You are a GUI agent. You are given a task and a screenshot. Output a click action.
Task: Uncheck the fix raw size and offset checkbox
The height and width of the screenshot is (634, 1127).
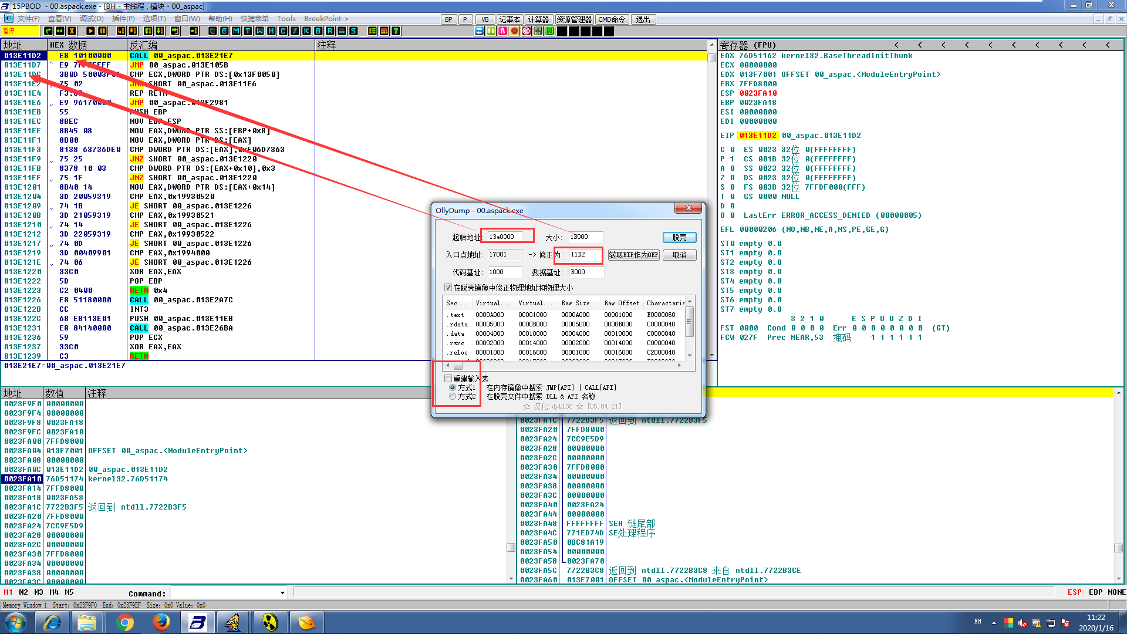pyautogui.click(x=448, y=288)
